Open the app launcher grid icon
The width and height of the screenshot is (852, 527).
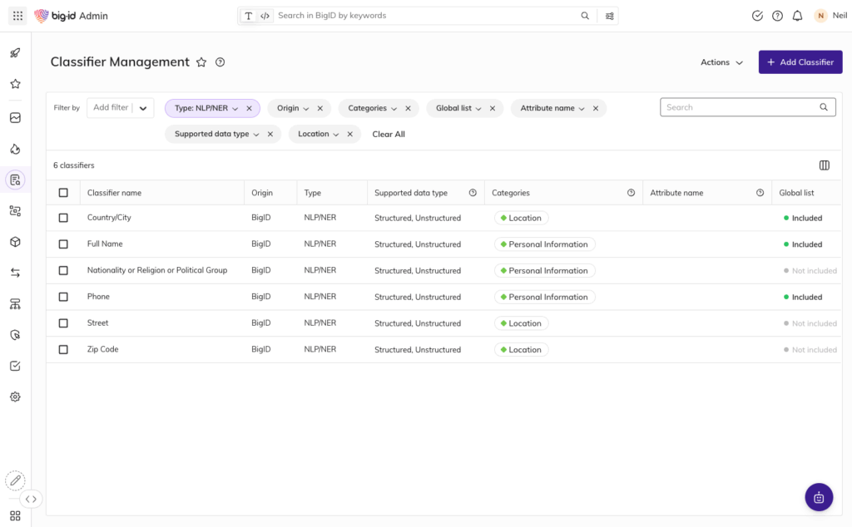click(x=17, y=16)
